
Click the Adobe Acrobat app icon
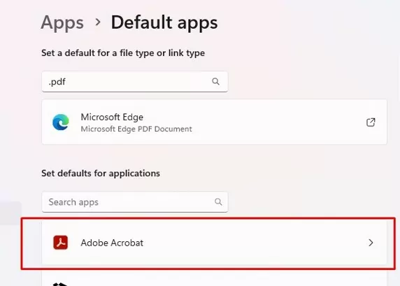[x=61, y=243]
